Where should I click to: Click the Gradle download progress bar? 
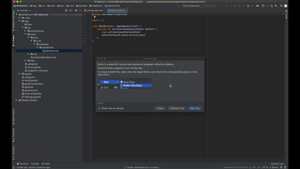[236, 167]
